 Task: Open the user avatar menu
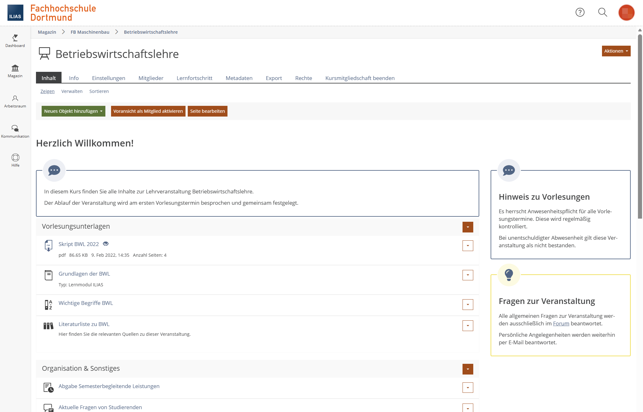click(626, 13)
